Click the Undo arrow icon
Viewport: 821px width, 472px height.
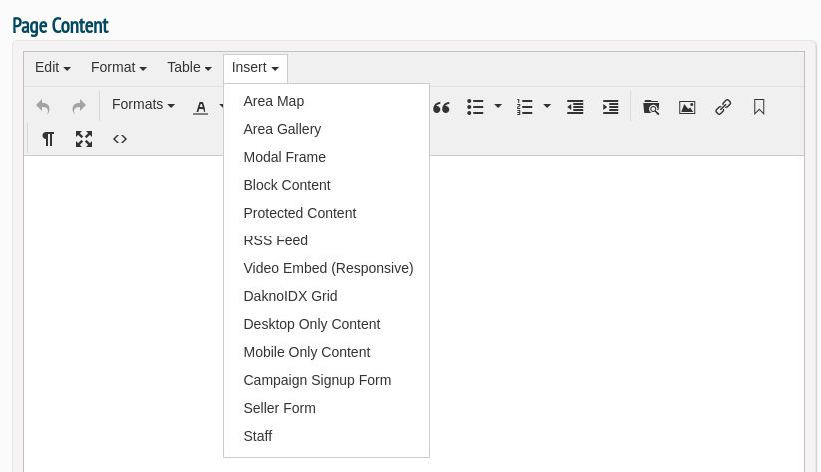pyautogui.click(x=43, y=107)
